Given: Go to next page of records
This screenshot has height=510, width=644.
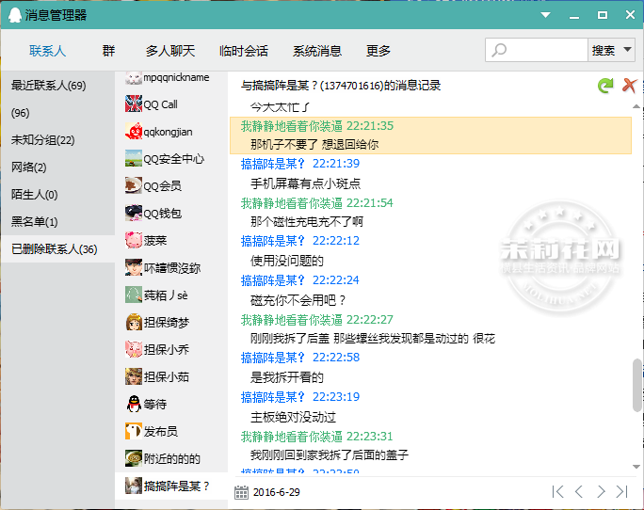Looking at the screenshot, I should (x=601, y=491).
